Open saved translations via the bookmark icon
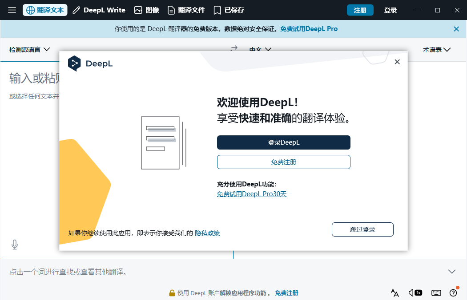Viewport: 467px width, 300px height. (217, 10)
